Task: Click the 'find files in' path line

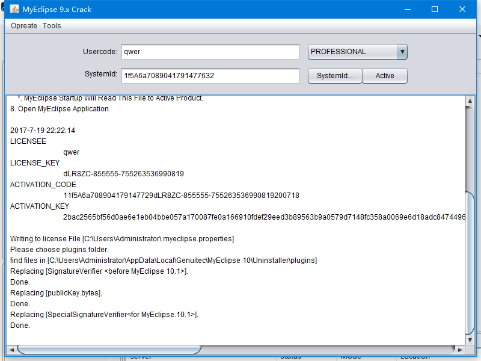Action: tap(164, 261)
